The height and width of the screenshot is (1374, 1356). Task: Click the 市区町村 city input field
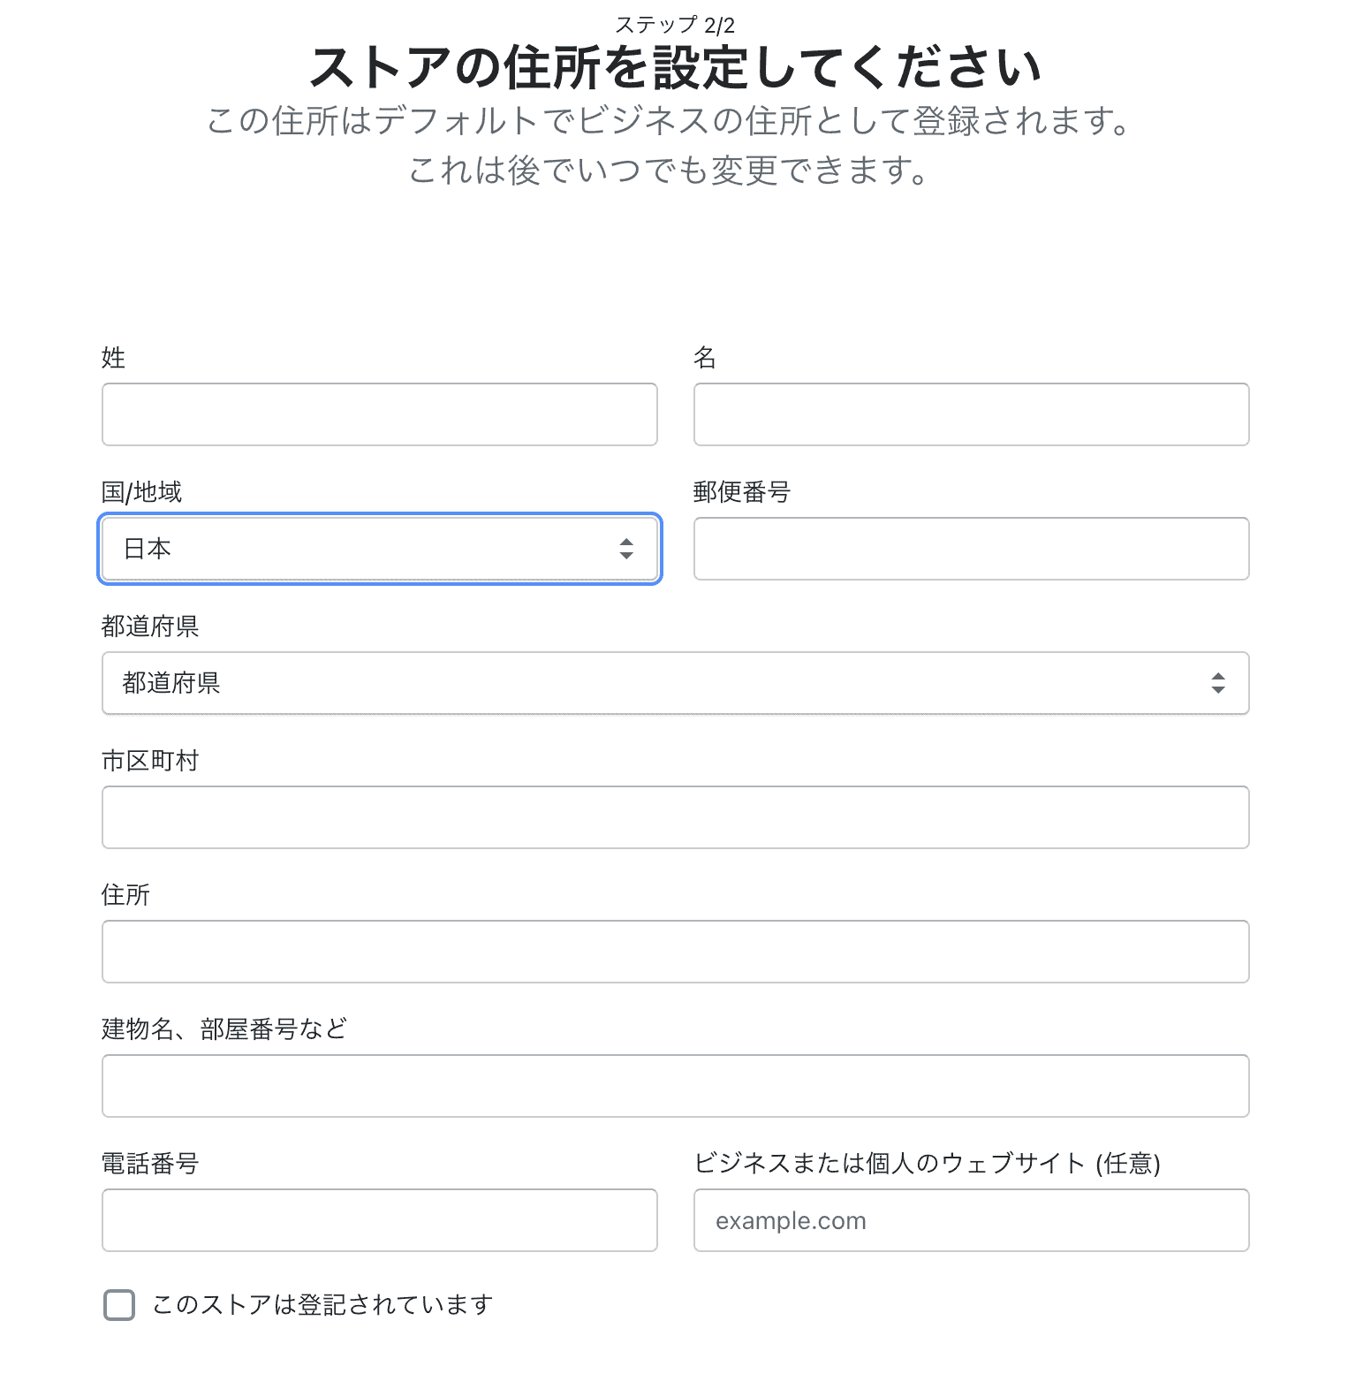[675, 817]
